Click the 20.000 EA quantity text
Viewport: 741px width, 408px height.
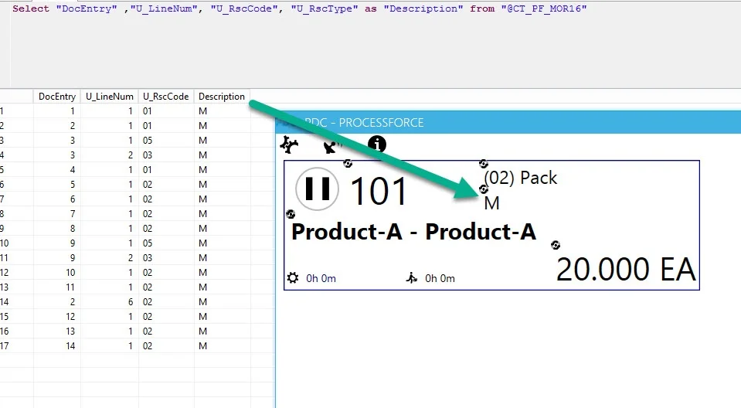(625, 270)
